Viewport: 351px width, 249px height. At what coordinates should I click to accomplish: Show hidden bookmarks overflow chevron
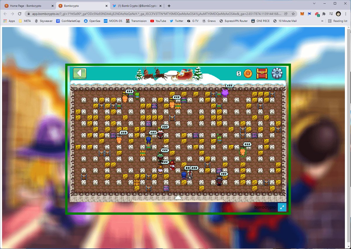pos(322,21)
